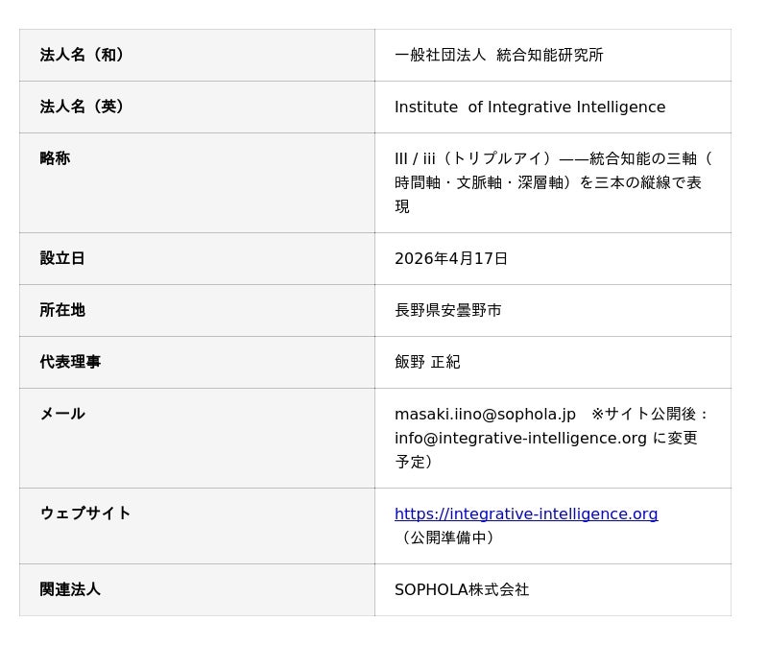Click the 長野県安曇野市 address text
Image resolution: width=768 pixels, height=645 pixels.
point(448,310)
